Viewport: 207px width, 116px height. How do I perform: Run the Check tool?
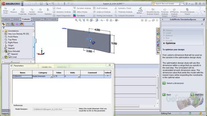57,8
